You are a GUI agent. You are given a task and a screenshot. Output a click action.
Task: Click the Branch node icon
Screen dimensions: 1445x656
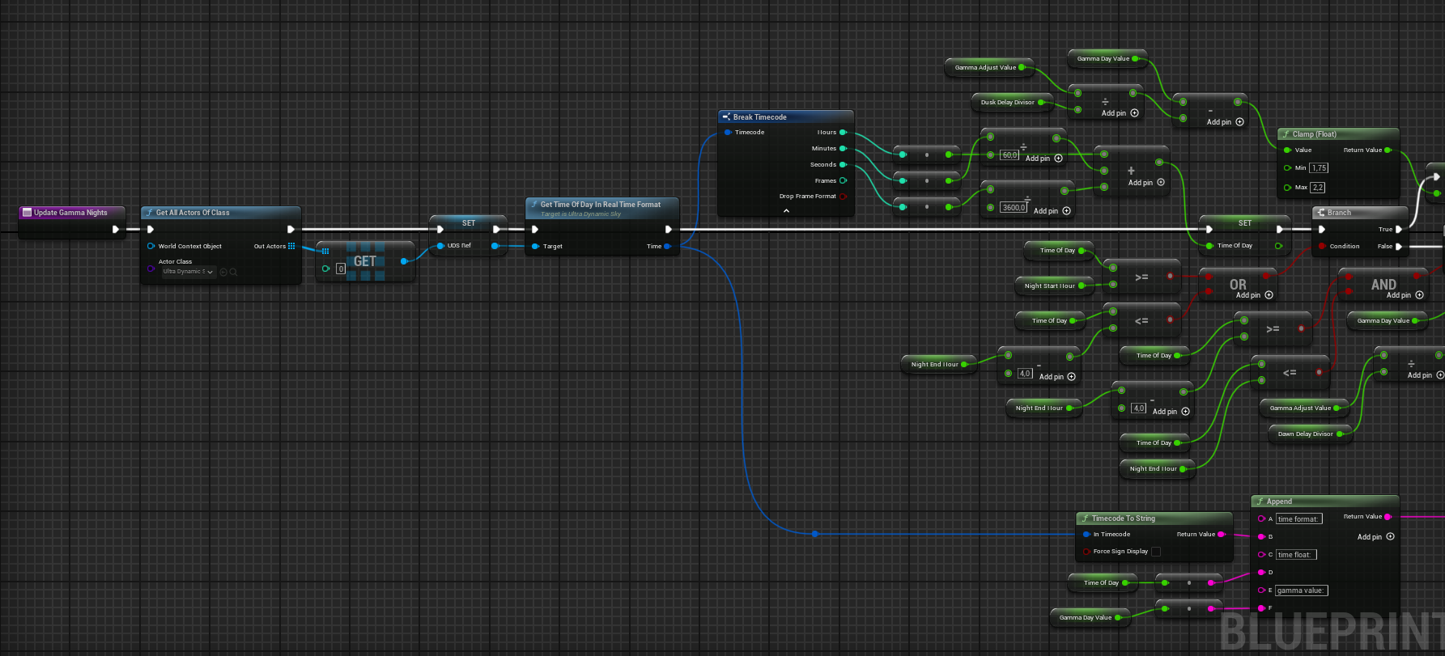(1321, 213)
